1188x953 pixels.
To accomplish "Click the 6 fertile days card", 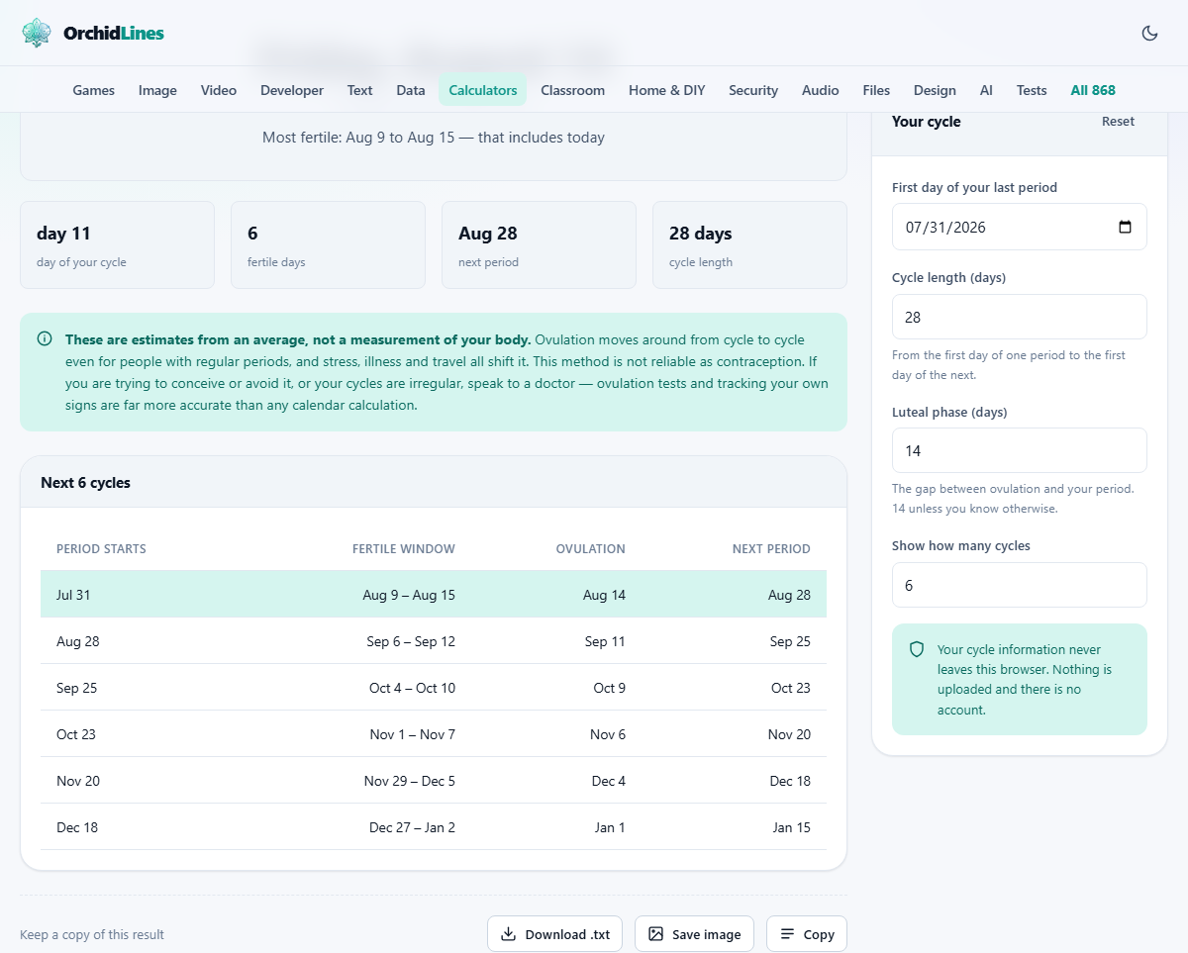I will (x=328, y=245).
